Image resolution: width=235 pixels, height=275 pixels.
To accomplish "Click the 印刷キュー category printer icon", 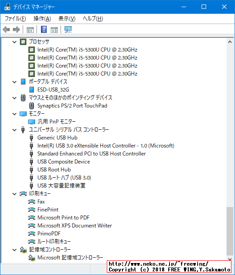I will pos(23,194).
